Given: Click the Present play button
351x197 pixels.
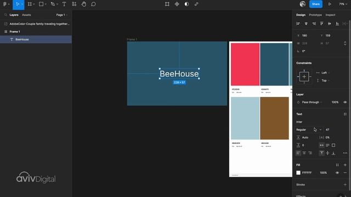Looking at the screenshot, I should click(330, 4).
